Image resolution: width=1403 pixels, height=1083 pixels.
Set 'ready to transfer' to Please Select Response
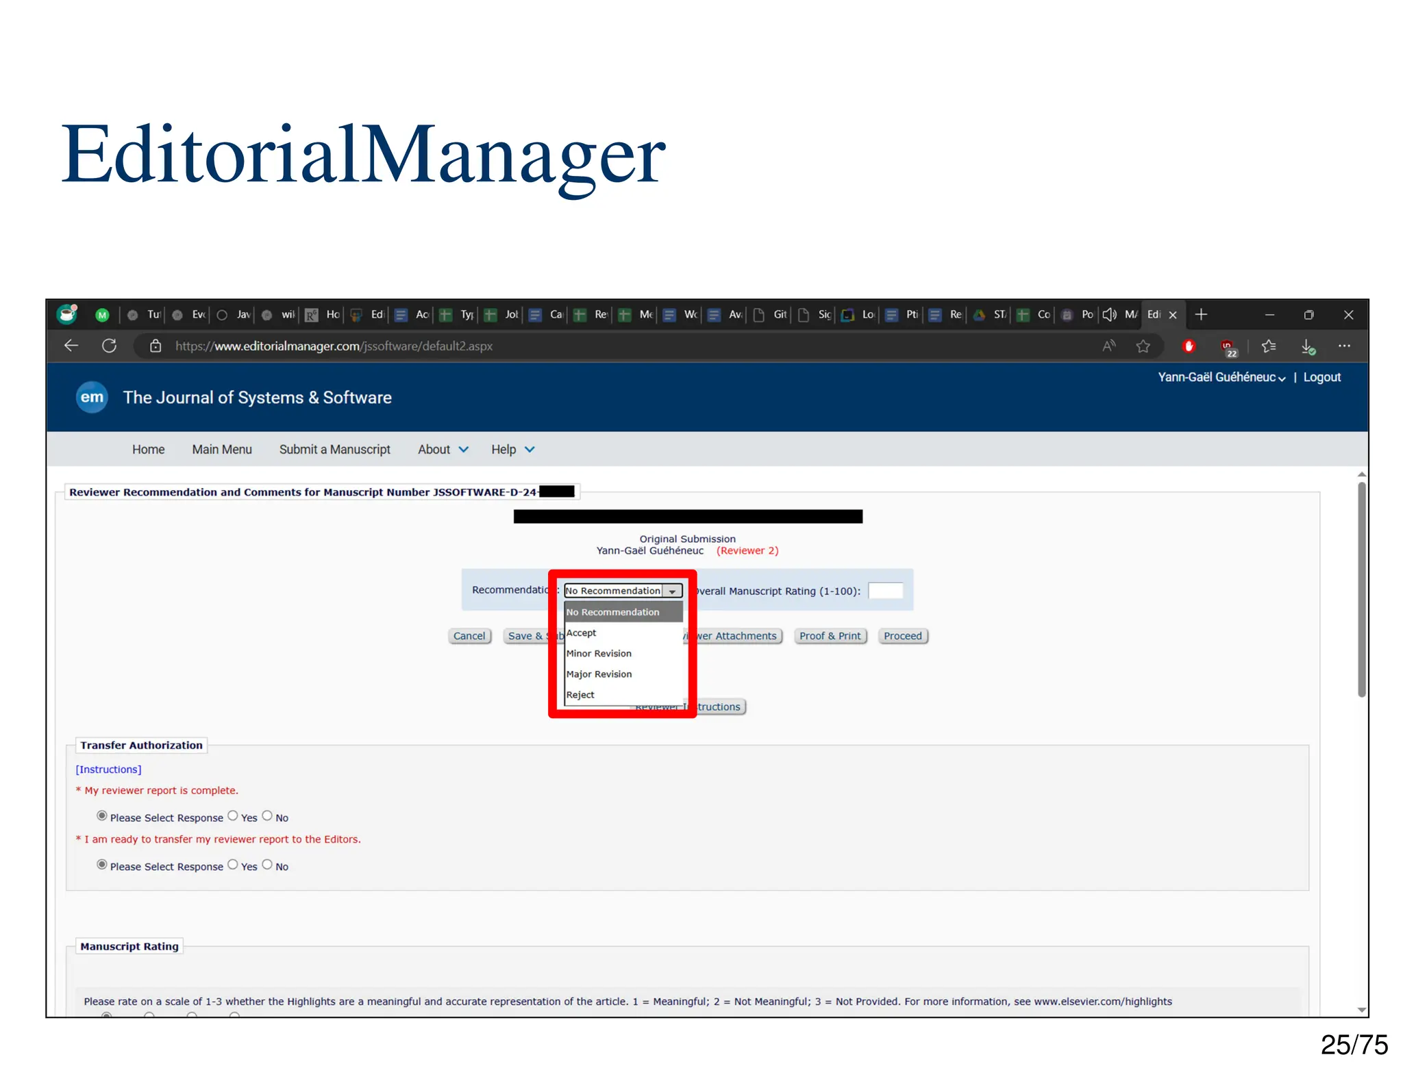tap(102, 864)
